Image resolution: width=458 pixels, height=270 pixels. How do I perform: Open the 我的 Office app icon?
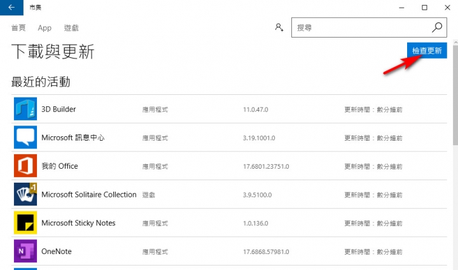25,166
